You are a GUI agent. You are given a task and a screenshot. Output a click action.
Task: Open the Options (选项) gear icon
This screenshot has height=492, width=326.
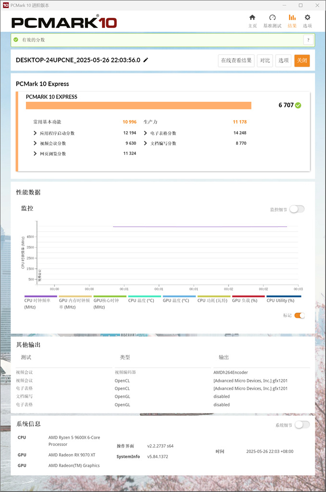(307, 17)
